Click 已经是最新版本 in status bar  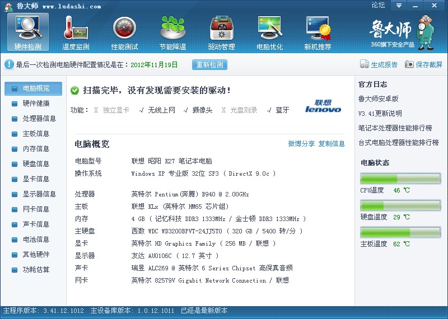(204, 311)
